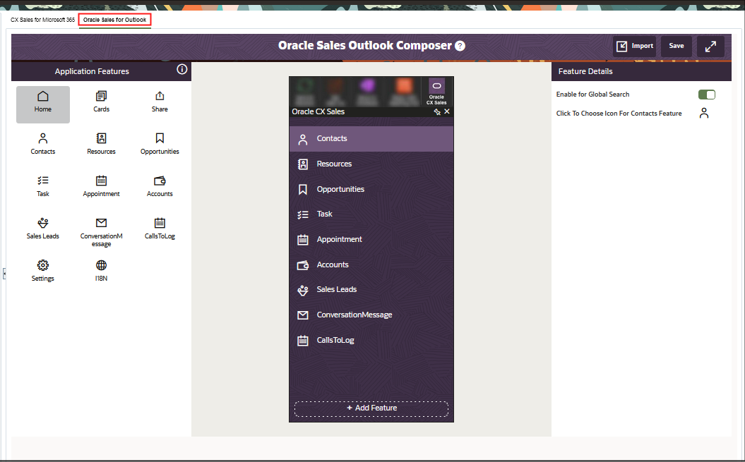
Task: Pin the Oracle CX Sales pane
Action: click(437, 111)
